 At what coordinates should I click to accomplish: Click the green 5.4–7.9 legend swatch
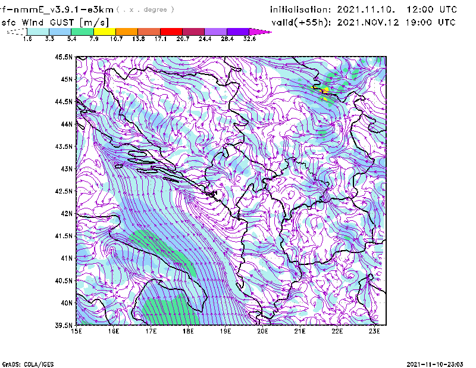click(82, 32)
